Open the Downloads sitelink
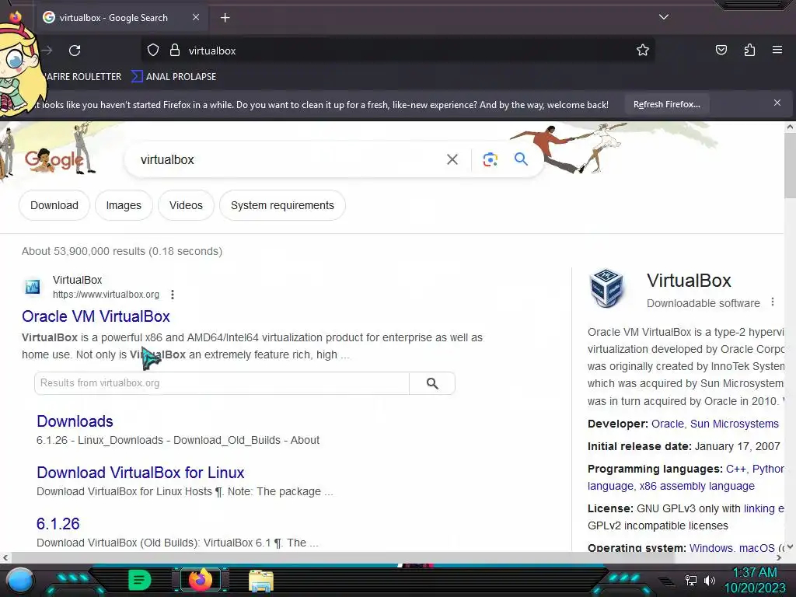This screenshot has width=796, height=597. tap(75, 421)
